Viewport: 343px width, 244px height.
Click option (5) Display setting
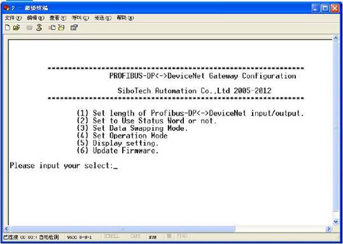pos(118,143)
